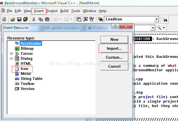This screenshot has height=121, width=178.
Task: Open the combo box dropdown beside the wizard icon
Action: click(153, 28)
